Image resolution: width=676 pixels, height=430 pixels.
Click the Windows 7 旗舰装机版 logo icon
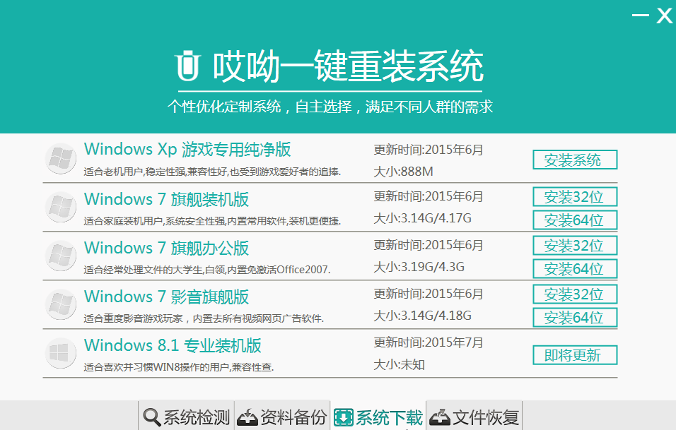(60, 206)
